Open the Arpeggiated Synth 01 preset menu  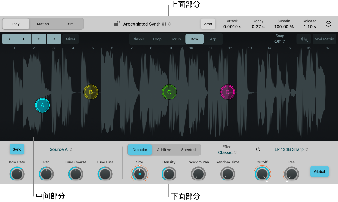147,24
